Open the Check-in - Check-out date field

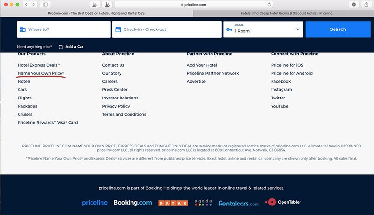(x=167, y=29)
